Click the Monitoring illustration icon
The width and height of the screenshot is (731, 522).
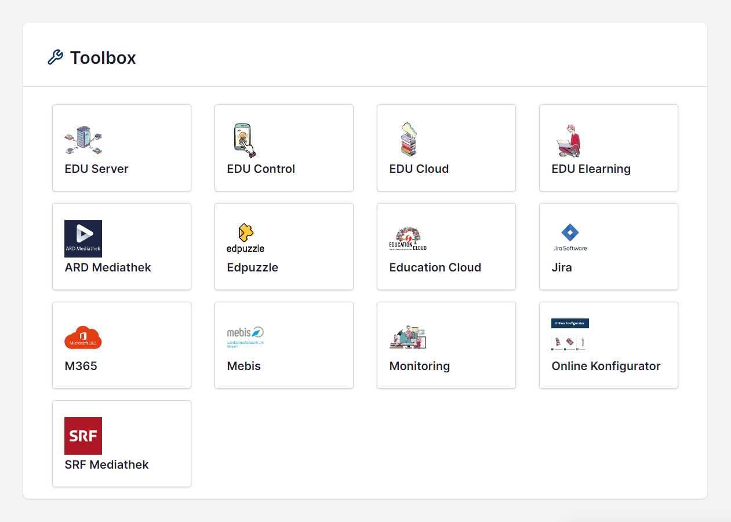coord(408,337)
